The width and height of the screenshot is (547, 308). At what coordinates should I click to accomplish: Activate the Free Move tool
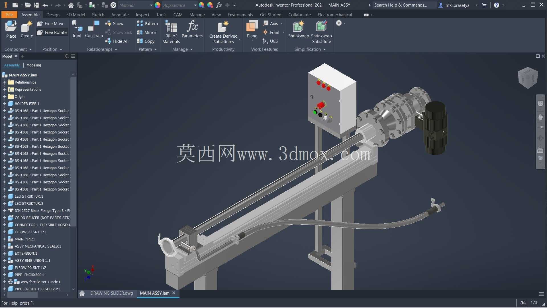(x=51, y=24)
